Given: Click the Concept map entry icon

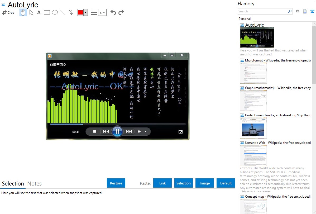Looking at the screenshot, I should [x=242, y=197].
